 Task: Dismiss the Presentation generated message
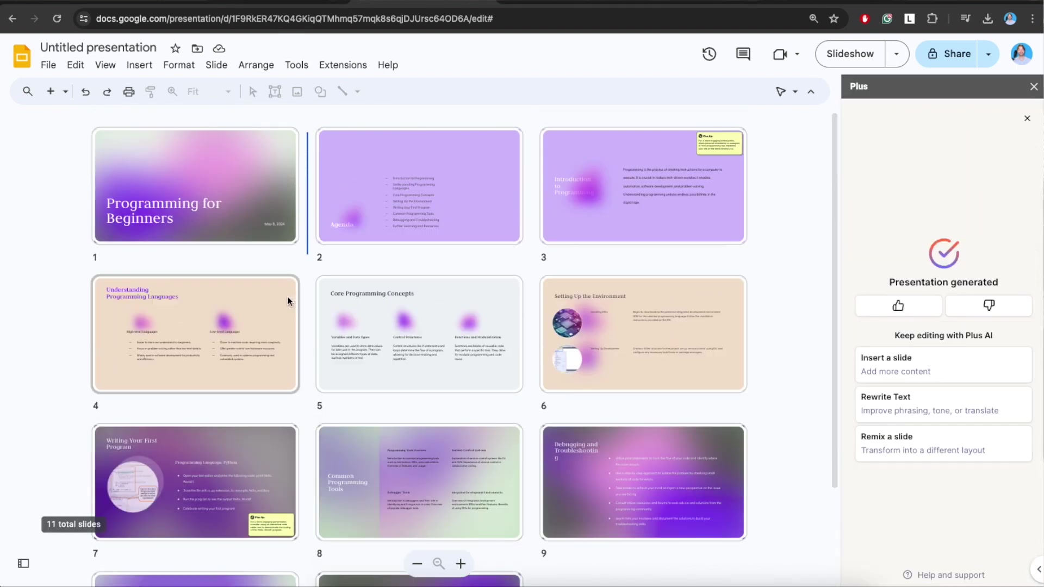pyautogui.click(x=1027, y=118)
